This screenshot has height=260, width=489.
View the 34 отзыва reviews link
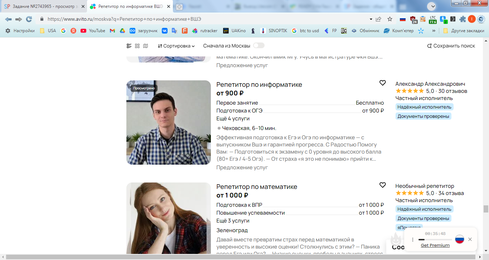[x=451, y=193]
